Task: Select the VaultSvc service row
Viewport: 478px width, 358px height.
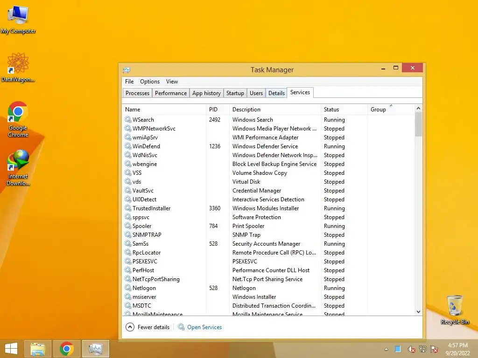Action: 268,190
